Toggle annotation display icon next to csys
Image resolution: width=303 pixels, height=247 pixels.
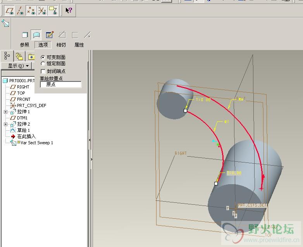[x=53, y=10]
